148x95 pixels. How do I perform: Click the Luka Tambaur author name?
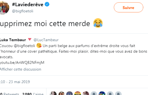pos(13,40)
